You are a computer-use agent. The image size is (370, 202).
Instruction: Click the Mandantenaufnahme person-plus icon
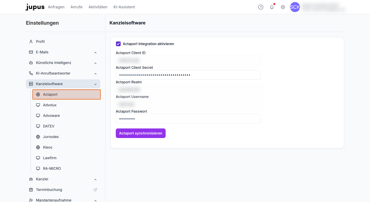pos(31,200)
